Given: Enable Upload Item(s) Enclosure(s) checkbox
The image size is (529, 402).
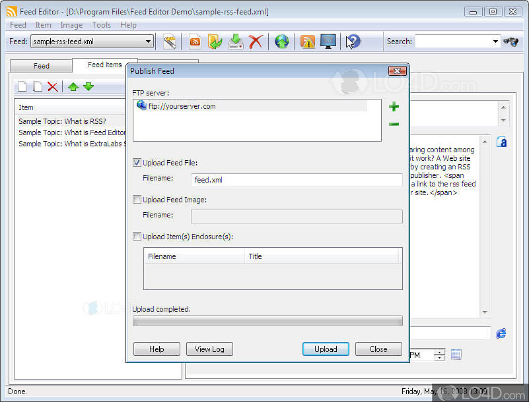Looking at the screenshot, I should 137,237.
